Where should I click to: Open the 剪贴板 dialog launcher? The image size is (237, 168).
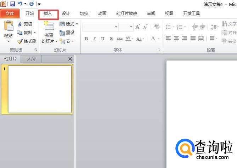click(36, 50)
